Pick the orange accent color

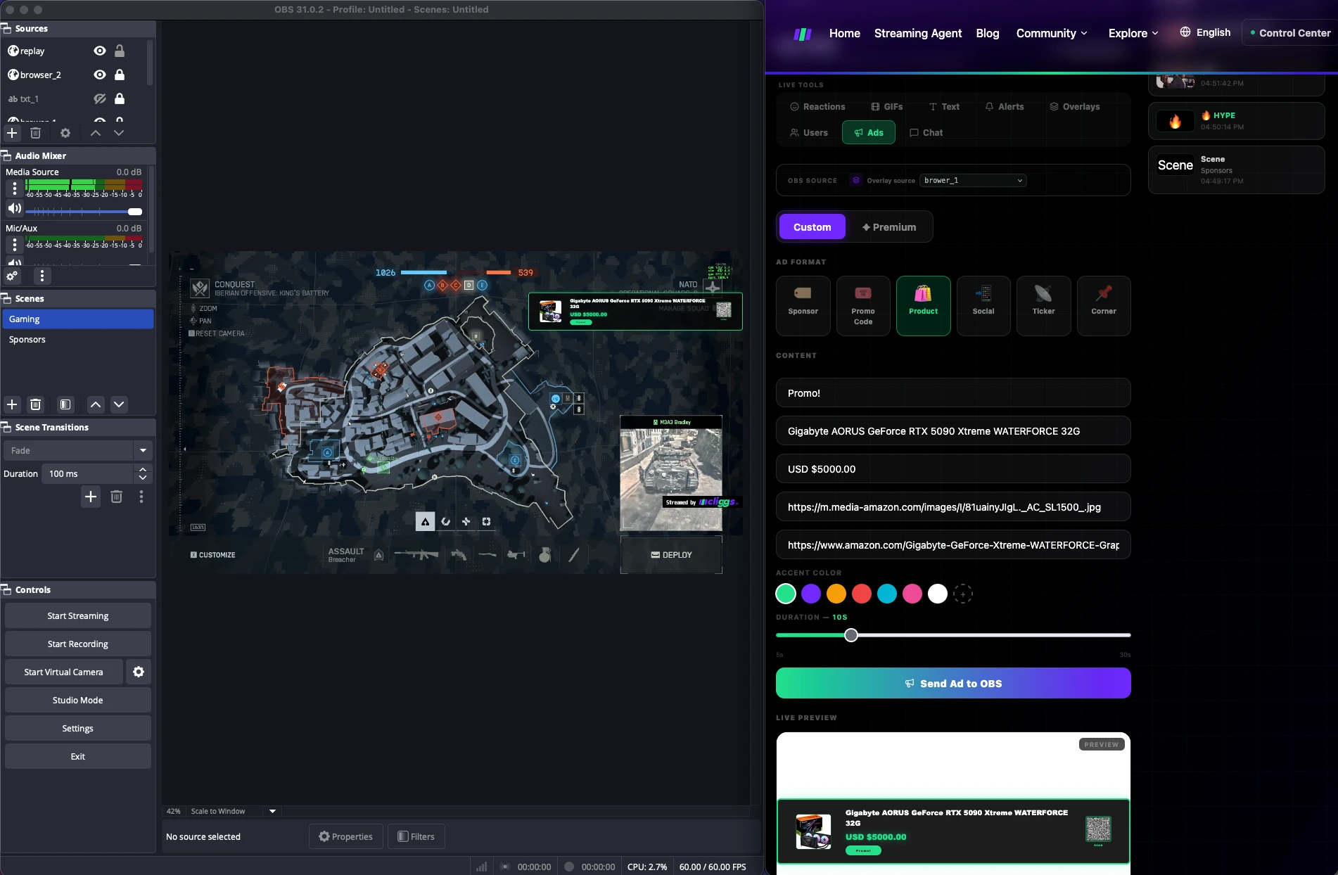[x=836, y=594]
